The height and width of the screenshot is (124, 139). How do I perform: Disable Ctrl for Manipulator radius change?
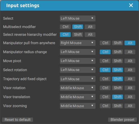click(105, 52)
